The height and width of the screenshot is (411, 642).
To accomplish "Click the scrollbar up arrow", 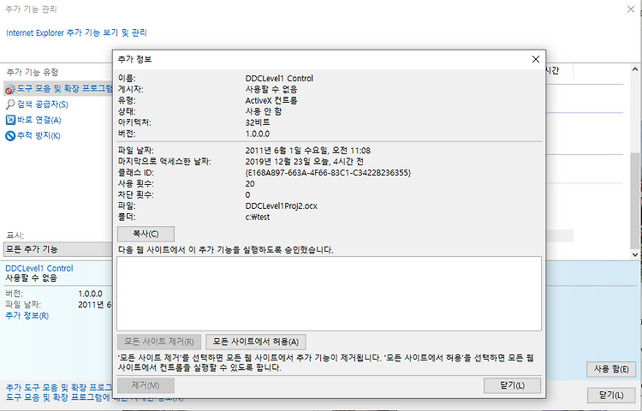I will coord(635,69).
